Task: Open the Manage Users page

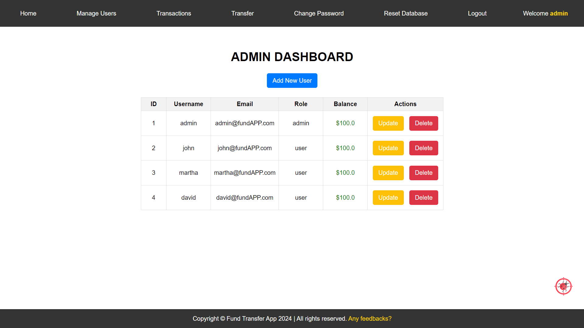Action: click(x=96, y=13)
